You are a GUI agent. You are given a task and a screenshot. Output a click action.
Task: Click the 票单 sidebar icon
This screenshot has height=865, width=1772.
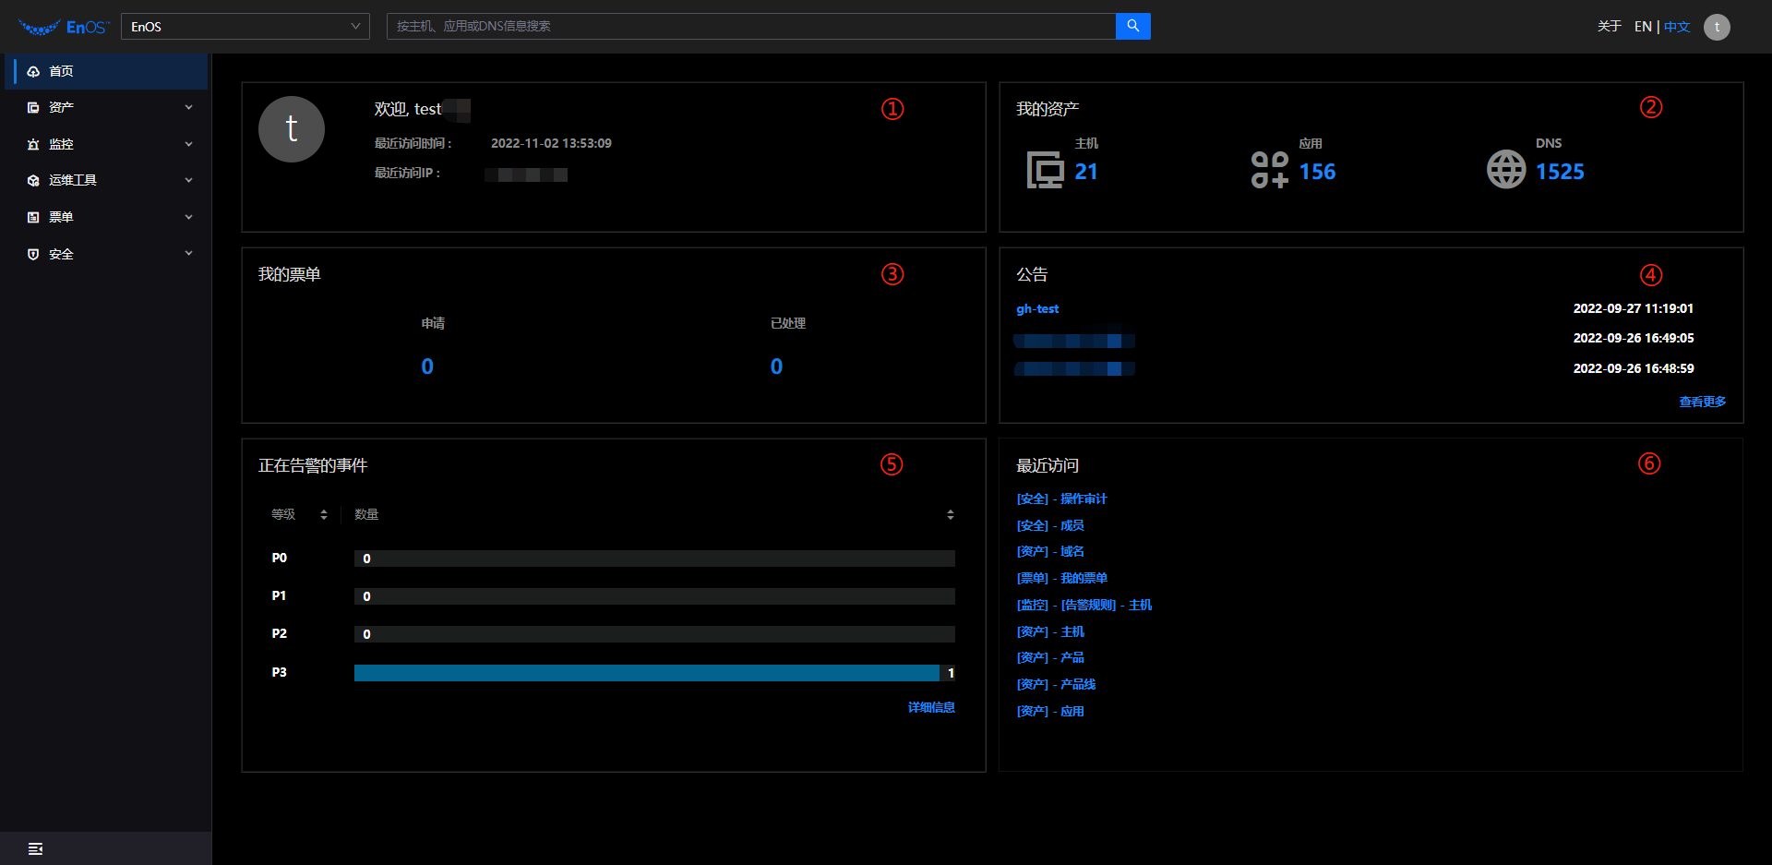(33, 217)
